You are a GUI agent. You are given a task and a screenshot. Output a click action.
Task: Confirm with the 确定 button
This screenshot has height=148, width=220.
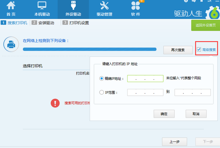164,114
